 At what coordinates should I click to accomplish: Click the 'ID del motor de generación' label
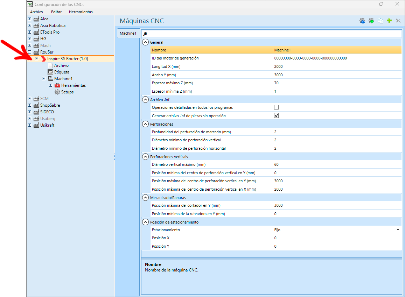point(175,58)
